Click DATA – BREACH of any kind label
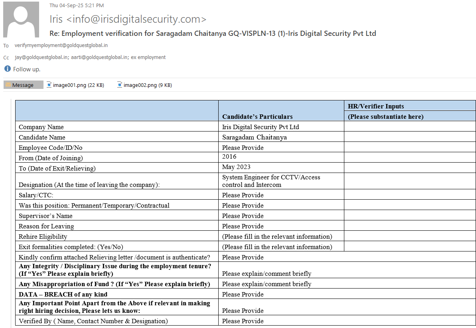The height and width of the screenshot is (328, 476). (x=63, y=295)
